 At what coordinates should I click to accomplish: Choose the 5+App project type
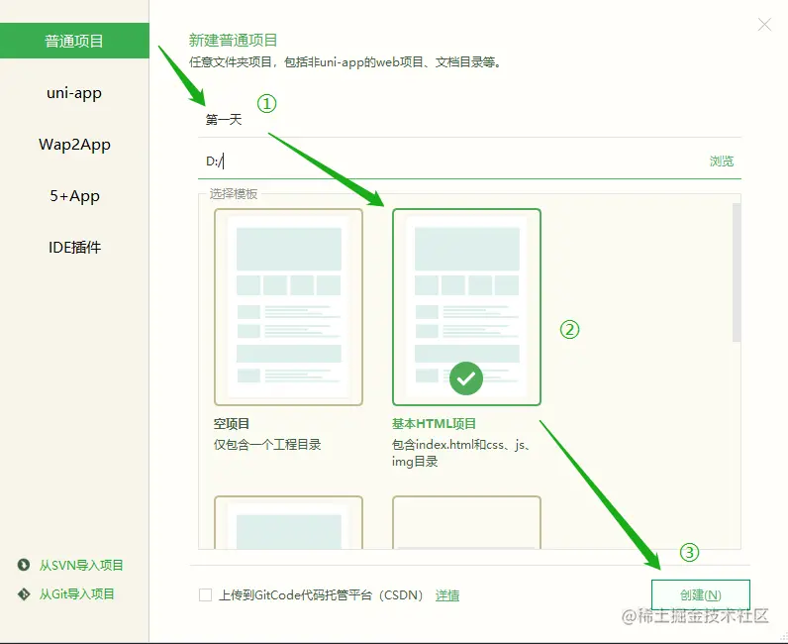point(74,196)
